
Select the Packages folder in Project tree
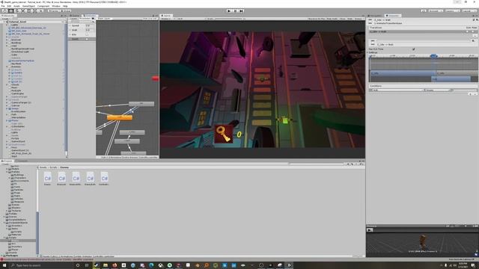click(12, 256)
